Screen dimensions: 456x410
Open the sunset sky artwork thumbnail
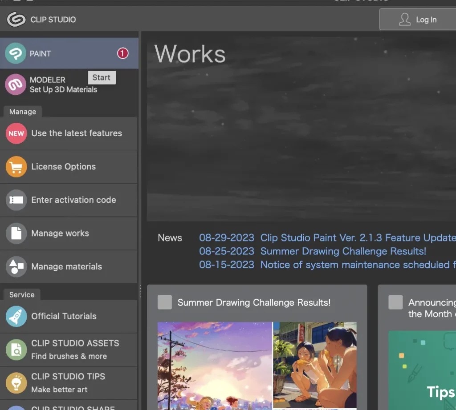pos(215,366)
